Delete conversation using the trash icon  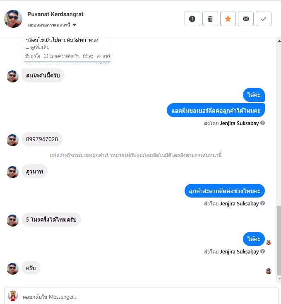coord(210,19)
